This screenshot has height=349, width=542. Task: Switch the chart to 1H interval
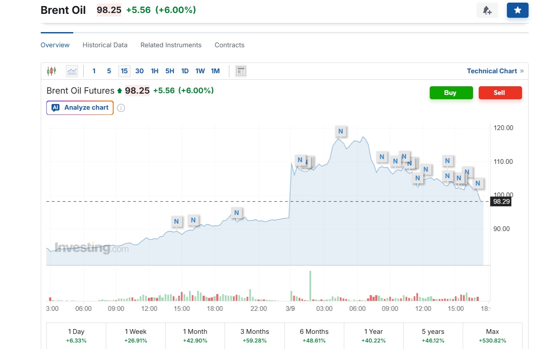click(x=154, y=71)
